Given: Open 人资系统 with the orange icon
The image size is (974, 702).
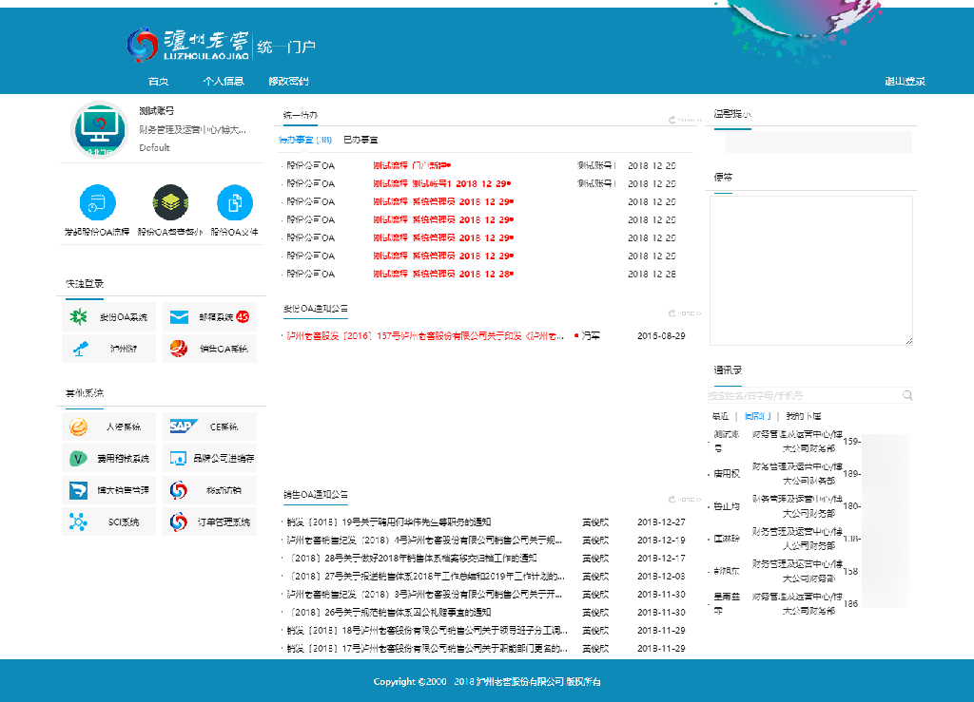Looking at the screenshot, I should (x=108, y=427).
